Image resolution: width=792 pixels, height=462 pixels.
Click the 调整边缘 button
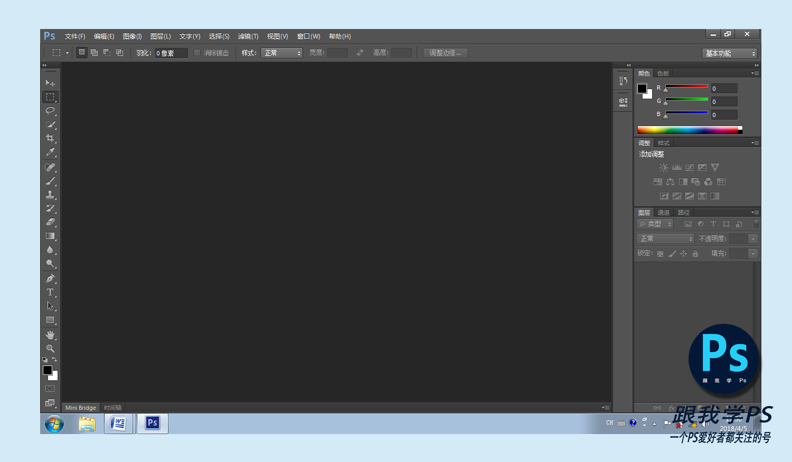pyautogui.click(x=445, y=53)
